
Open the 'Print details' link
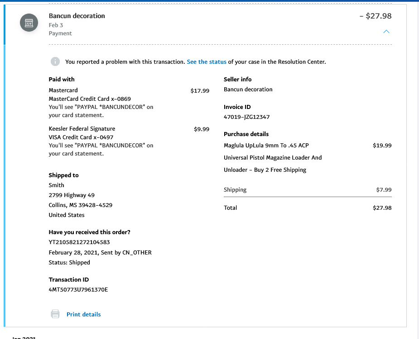pyautogui.click(x=83, y=314)
